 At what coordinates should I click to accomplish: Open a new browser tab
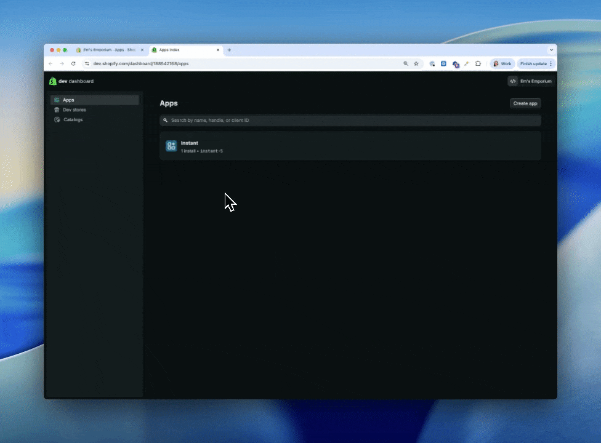230,50
